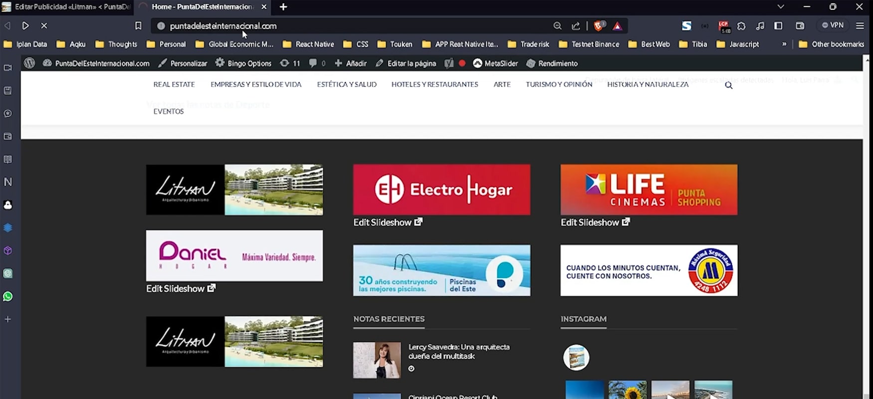Open the Tibia bookmark folder
The height and width of the screenshot is (399, 873).
coord(693,44)
